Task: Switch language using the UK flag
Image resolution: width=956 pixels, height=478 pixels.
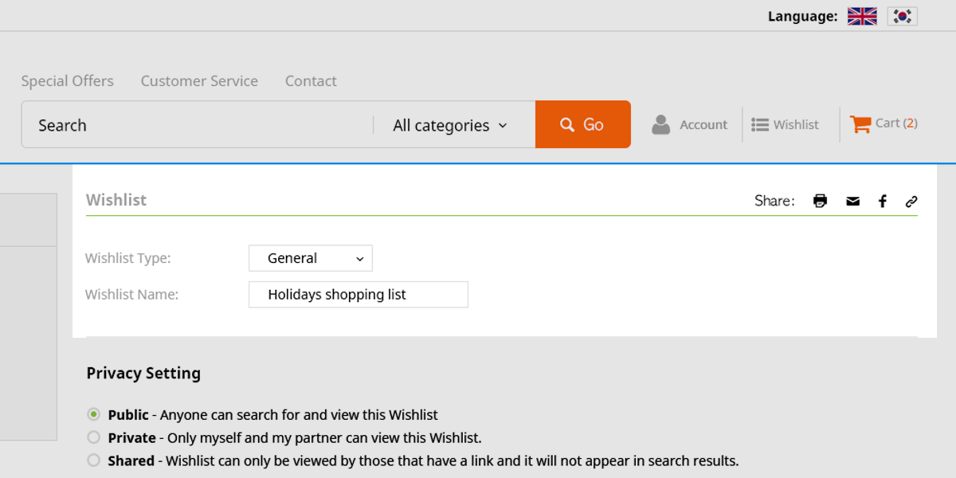Action: pyautogui.click(x=862, y=16)
